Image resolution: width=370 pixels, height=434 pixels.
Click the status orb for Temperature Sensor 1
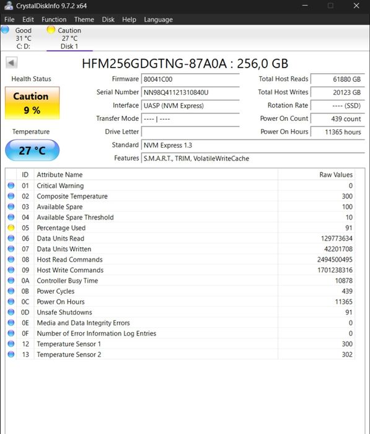pyautogui.click(x=11, y=343)
